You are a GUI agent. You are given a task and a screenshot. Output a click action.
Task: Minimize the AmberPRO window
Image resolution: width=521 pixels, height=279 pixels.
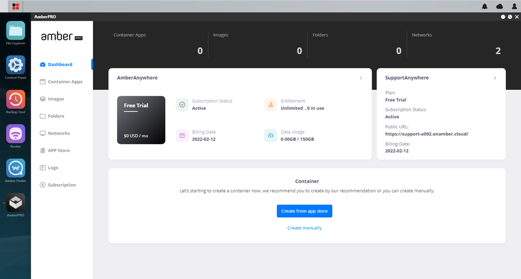click(503, 17)
